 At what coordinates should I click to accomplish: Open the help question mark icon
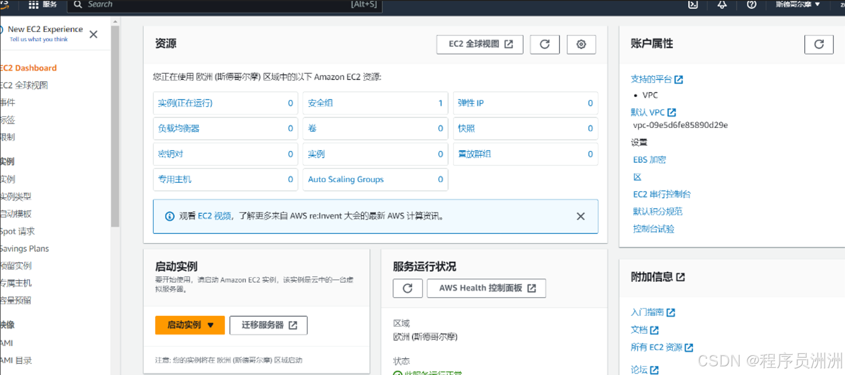(x=752, y=5)
